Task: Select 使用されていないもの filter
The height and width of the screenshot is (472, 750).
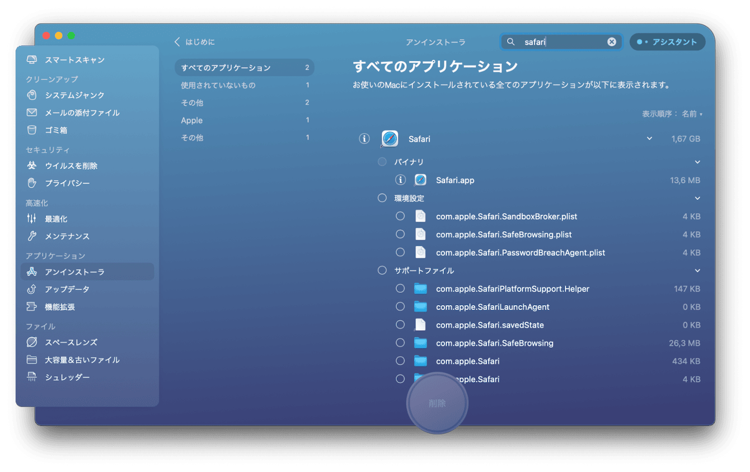Action: tap(245, 85)
